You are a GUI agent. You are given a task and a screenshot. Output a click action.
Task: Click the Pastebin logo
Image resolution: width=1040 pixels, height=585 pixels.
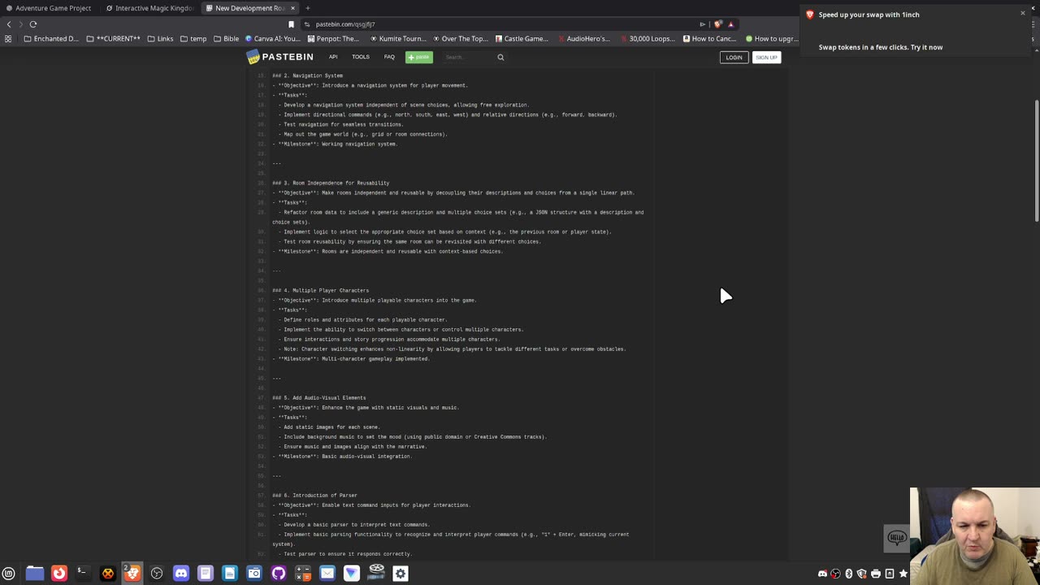(x=280, y=57)
